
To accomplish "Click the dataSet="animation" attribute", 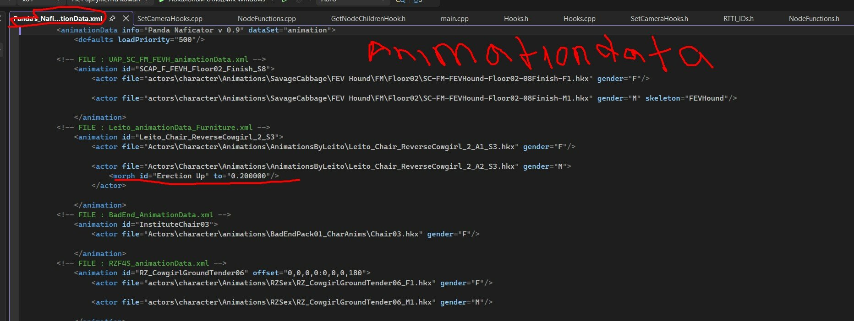I will (x=290, y=30).
